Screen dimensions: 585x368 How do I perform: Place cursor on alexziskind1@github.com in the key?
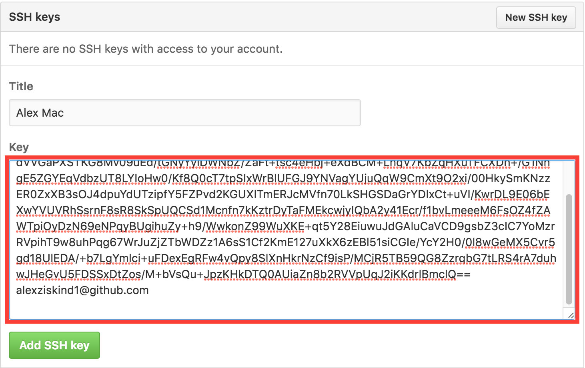(x=82, y=290)
